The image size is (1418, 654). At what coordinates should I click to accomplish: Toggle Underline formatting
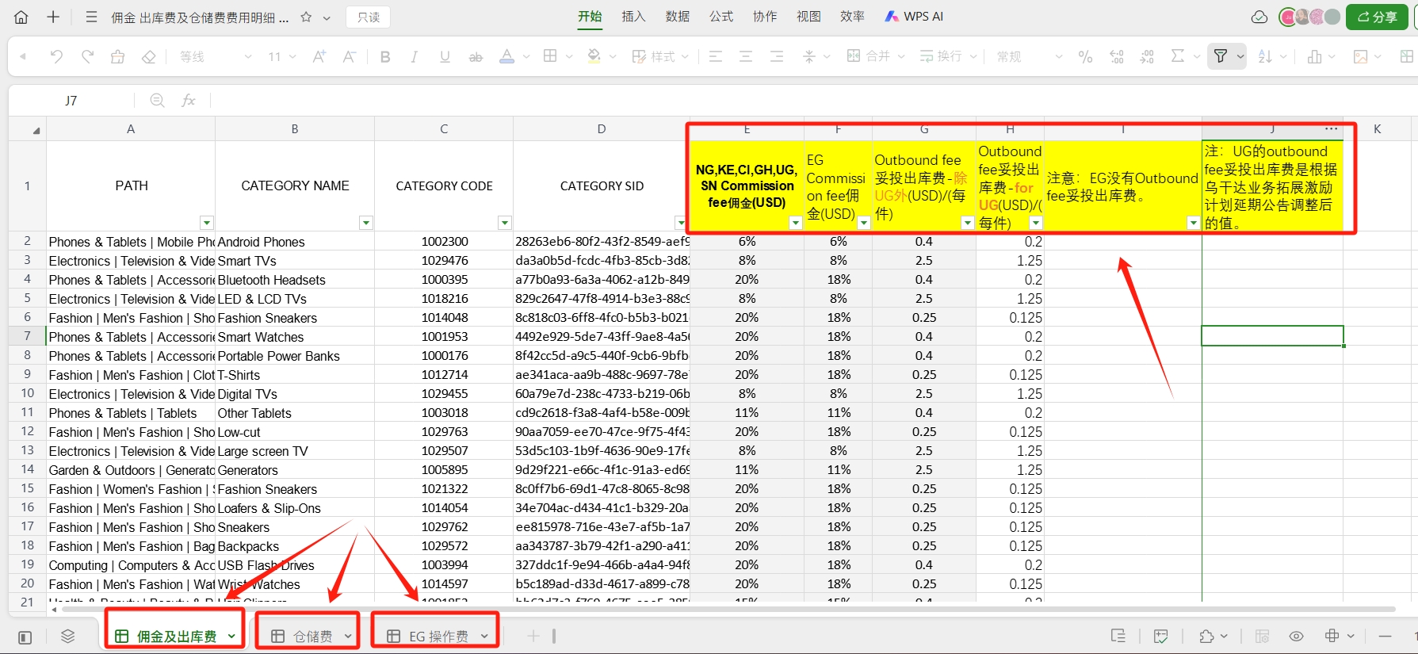pos(445,56)
